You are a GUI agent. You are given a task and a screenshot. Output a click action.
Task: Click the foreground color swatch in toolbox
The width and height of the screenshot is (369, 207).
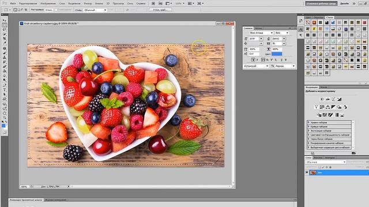click(3, 126)
